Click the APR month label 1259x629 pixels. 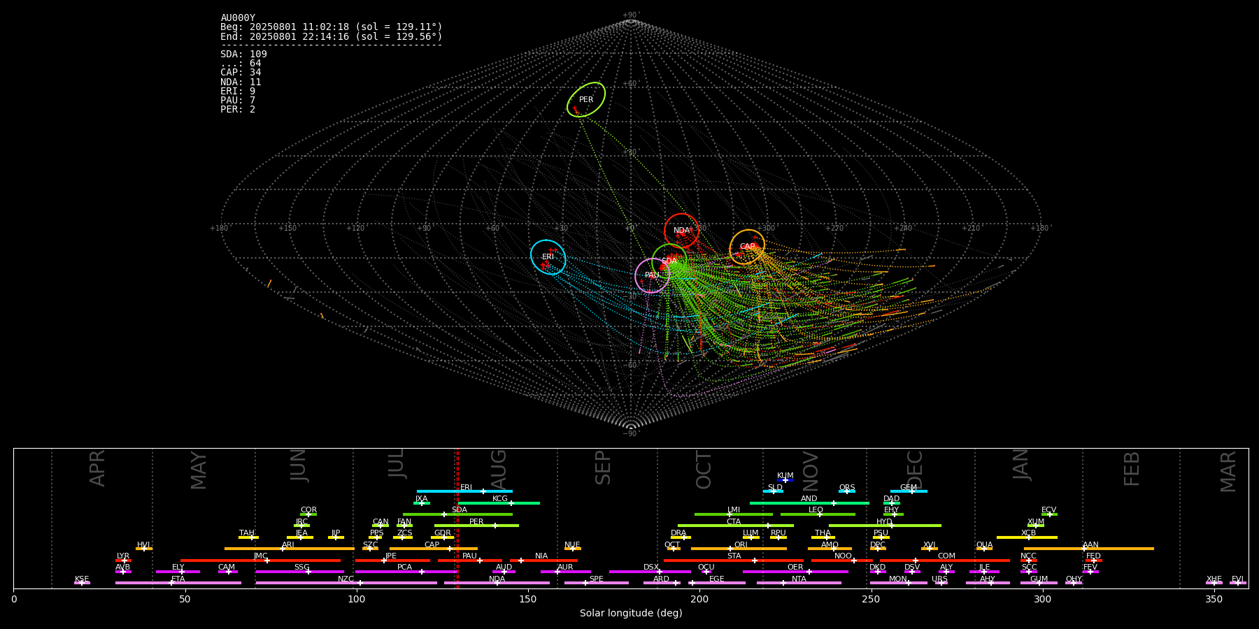tap(97, 468)
